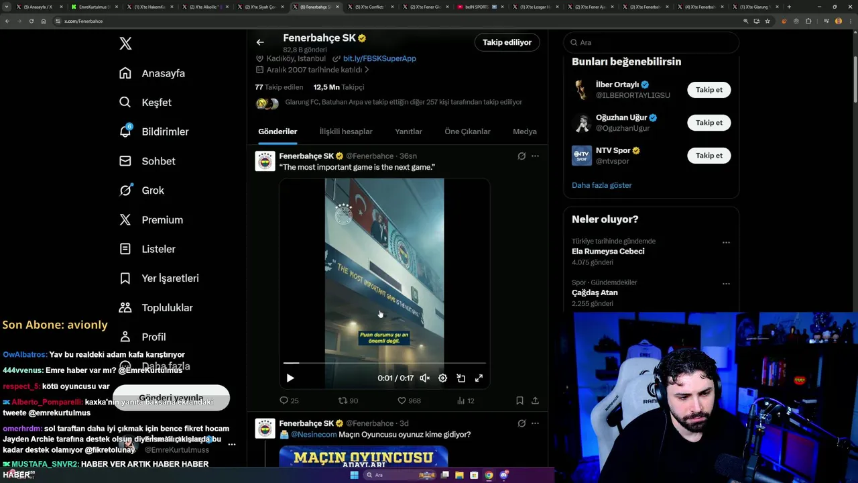Open Discord from the taskbar
Screen dimensions: 858x483
pyautogui.click(x=503, y=475)
